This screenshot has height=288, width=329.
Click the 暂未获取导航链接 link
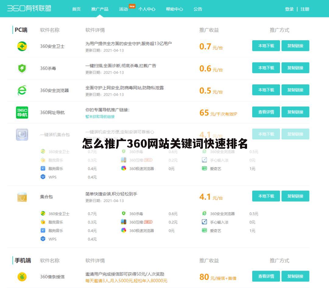(100, 116)
